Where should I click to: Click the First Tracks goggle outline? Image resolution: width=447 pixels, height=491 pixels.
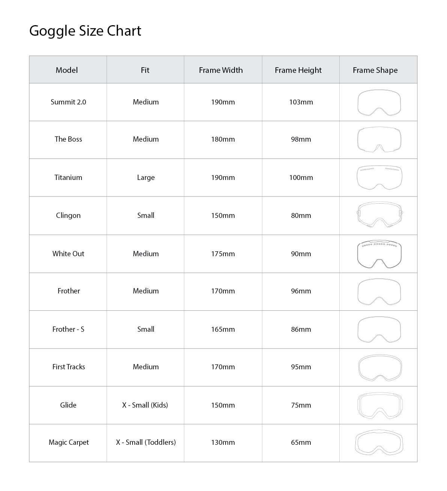(x=380, y=367)
